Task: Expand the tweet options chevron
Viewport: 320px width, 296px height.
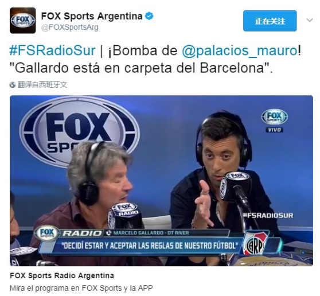Action: tap(310, 21)
